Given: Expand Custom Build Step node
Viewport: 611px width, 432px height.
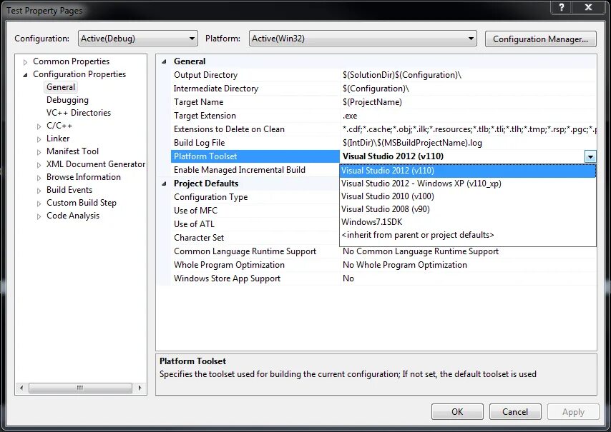Looking at the screenshot, I should [x=39, y=204].
